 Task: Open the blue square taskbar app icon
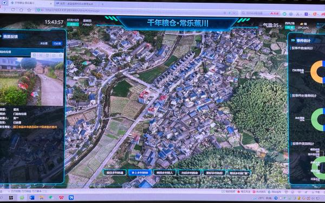pyautogui.click(x=71, y=198)
